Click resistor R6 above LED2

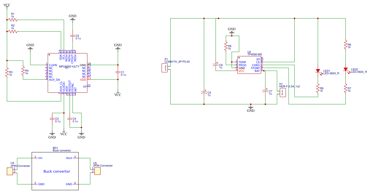pos(345,45)
